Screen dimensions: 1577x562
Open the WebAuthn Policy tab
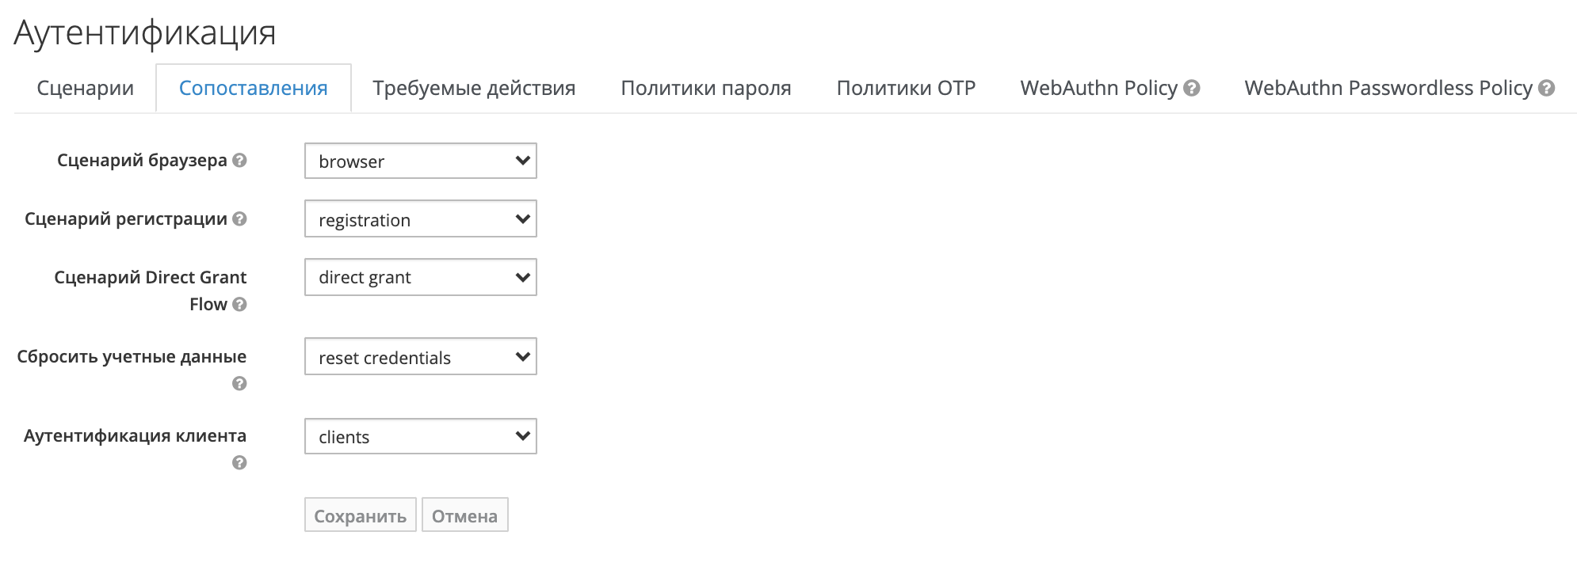(x=1098, y=89)
